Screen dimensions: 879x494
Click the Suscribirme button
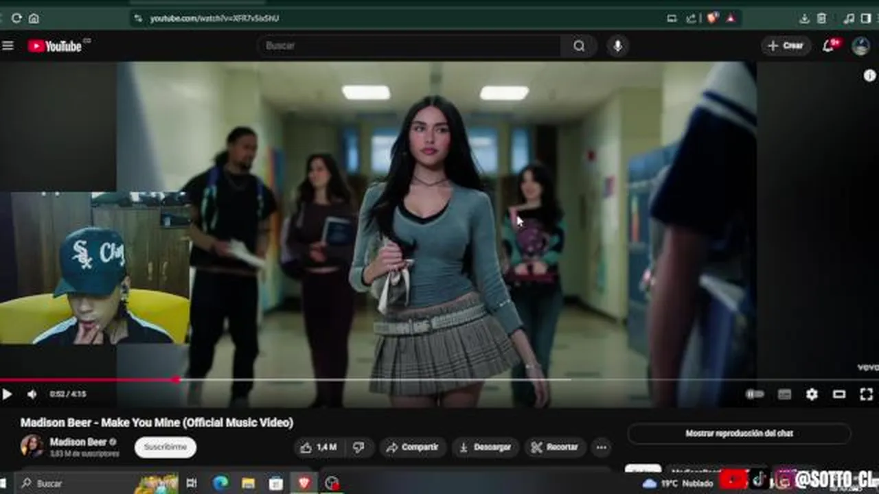(165, 447)
